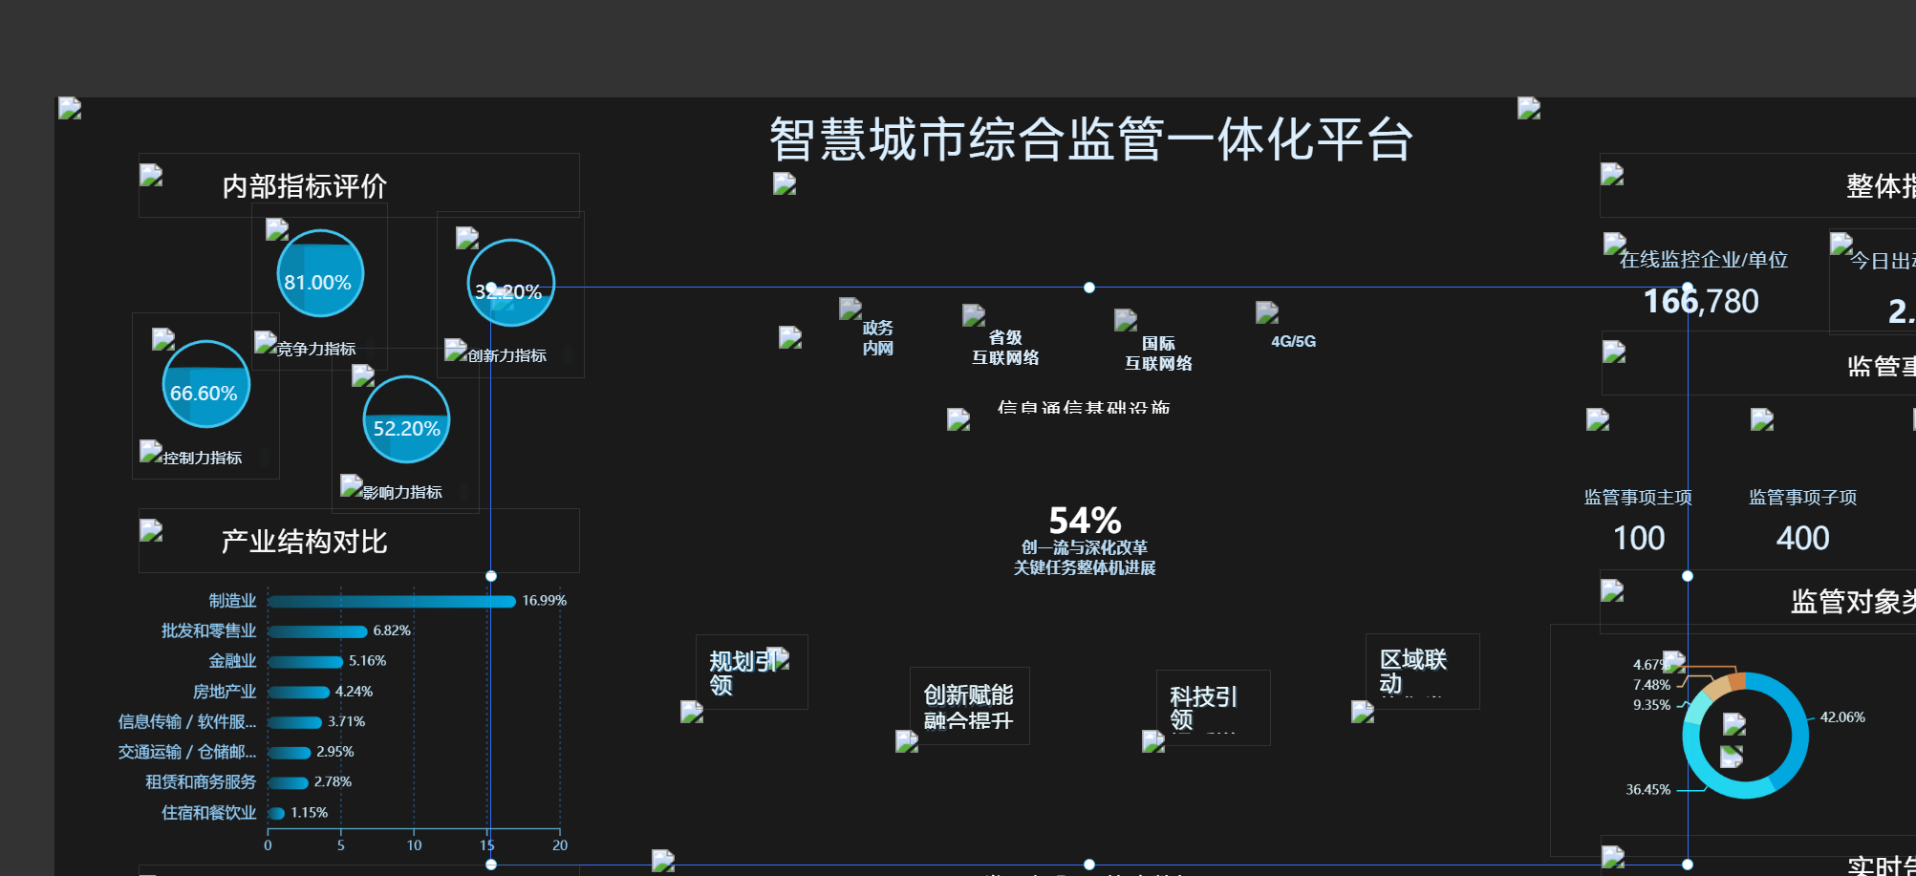Click the 制造业 16.99% bar
The width and height of the screenshot is (1916, 876).
pyautogui.click(x=392, y=601)
